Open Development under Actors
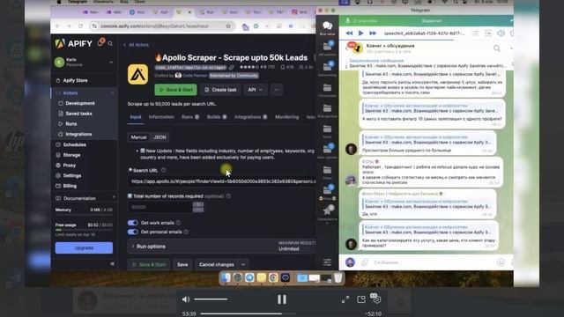 click(x=80, y=103)
